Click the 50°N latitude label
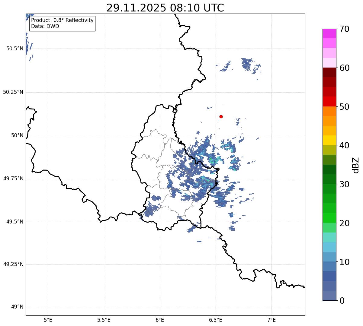This screenshot has height=326, width=363. pyautogui.click(x=17, y=135)
